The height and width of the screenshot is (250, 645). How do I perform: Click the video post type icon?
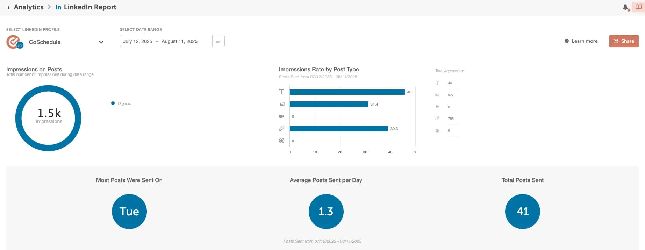click(x=281, y=116)
